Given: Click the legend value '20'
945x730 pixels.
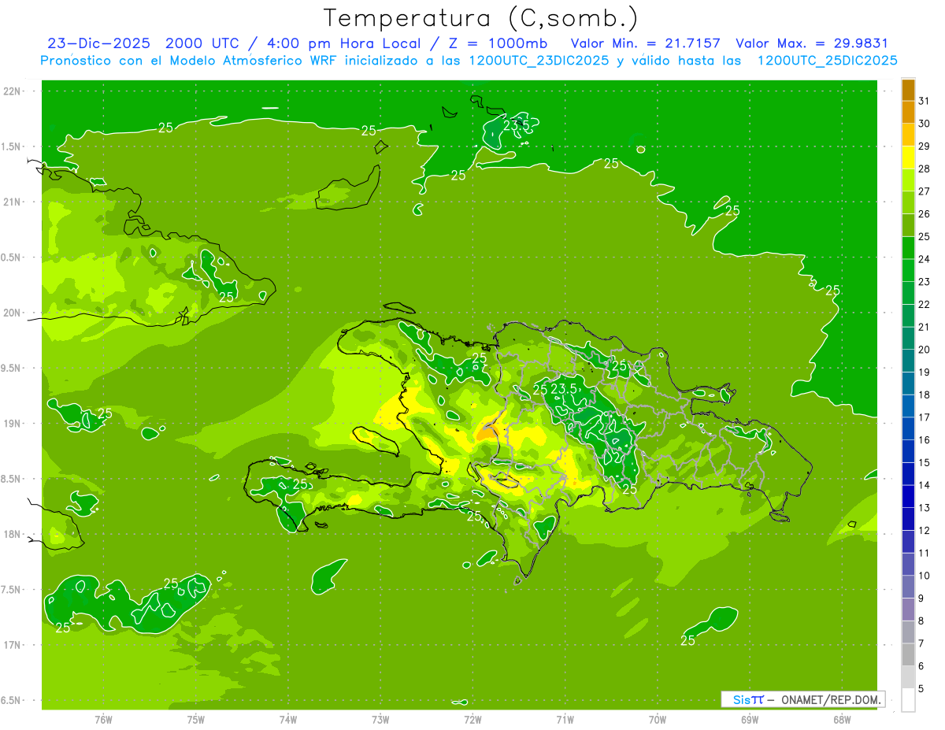Looking at the screenshot, I should (925, 350).
